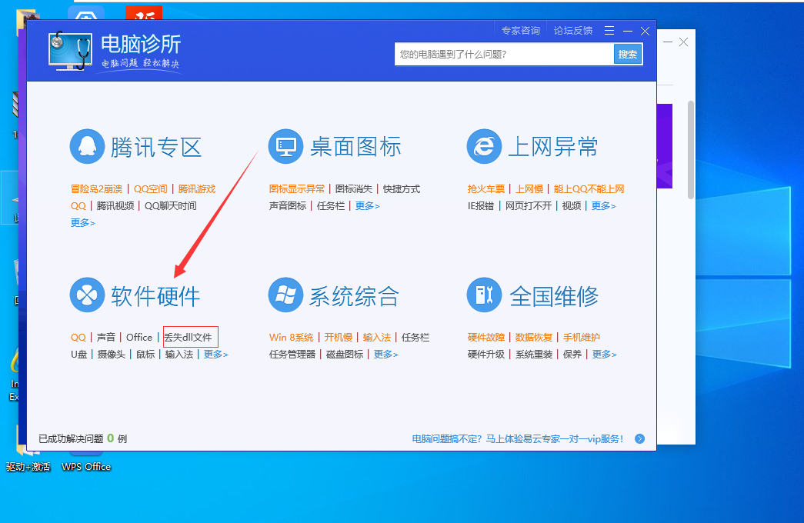Open the 硬件故障 link
Image resolution: width=804 pixels, height=523 pixels.
pos(486,338)
